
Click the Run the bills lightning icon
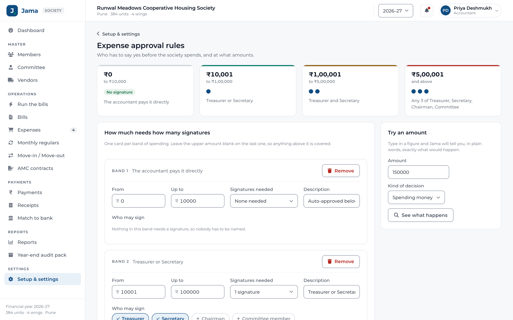coord(11,104)
